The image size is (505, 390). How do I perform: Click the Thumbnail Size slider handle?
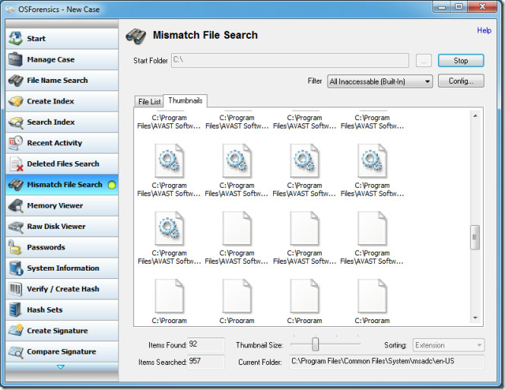click(316, 344)
